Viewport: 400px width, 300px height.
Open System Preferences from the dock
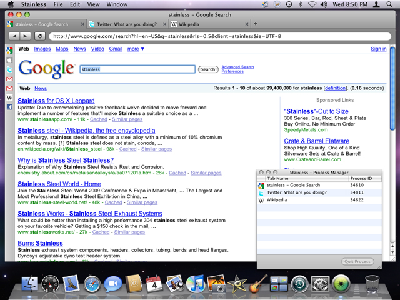pos(321,284)
